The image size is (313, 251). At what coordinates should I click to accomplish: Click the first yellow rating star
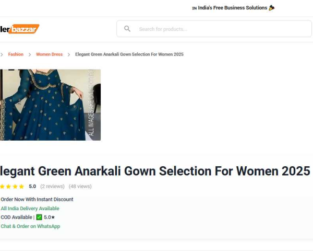[2, 187]
